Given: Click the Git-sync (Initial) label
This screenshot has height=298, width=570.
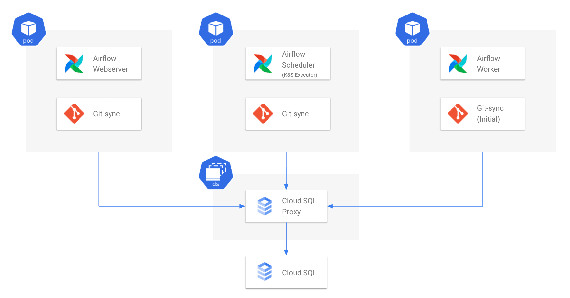Looking at the screenshot, I should tap(490, 114).
